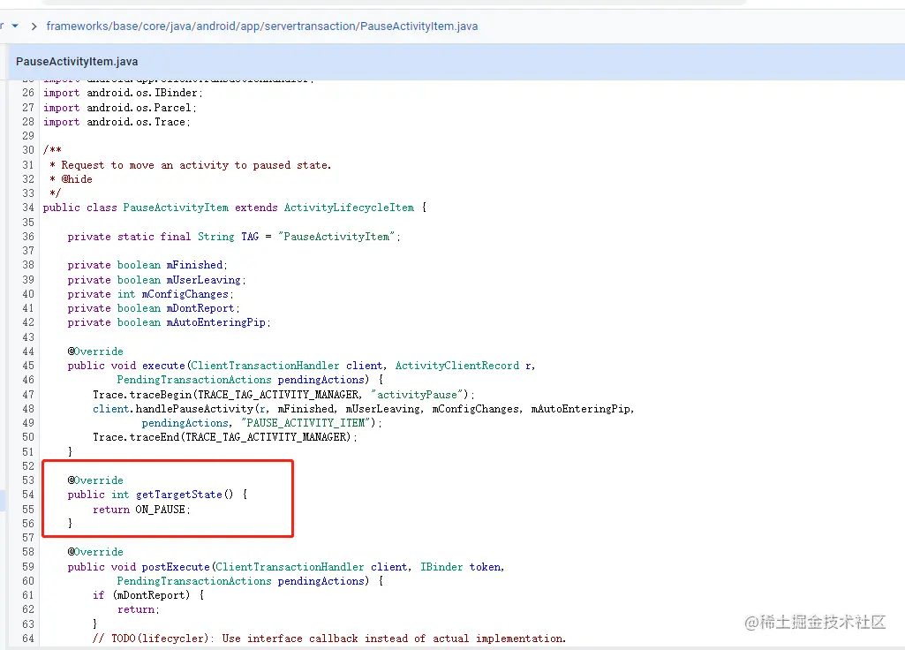Select line number 59 in the gutter
The image size is (905, 650).
click(28, 567)
